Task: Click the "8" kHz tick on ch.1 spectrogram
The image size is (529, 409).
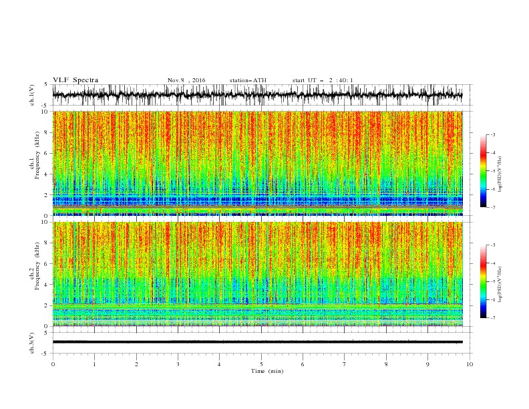Action: (x=46, y=132)
